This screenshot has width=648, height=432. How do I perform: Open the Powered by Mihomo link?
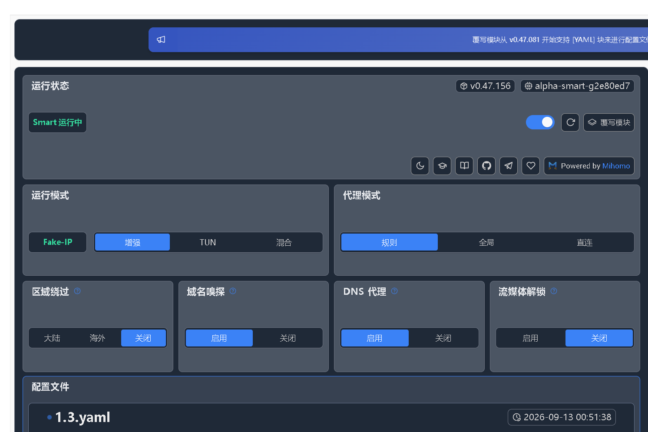[589, 166]
